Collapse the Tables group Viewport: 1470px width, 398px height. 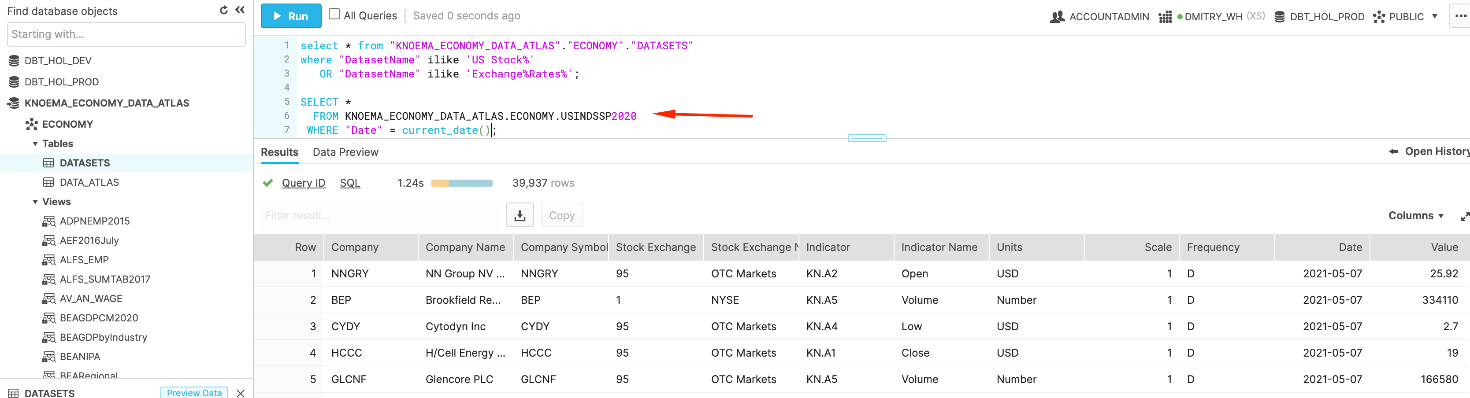click(35, 144)
